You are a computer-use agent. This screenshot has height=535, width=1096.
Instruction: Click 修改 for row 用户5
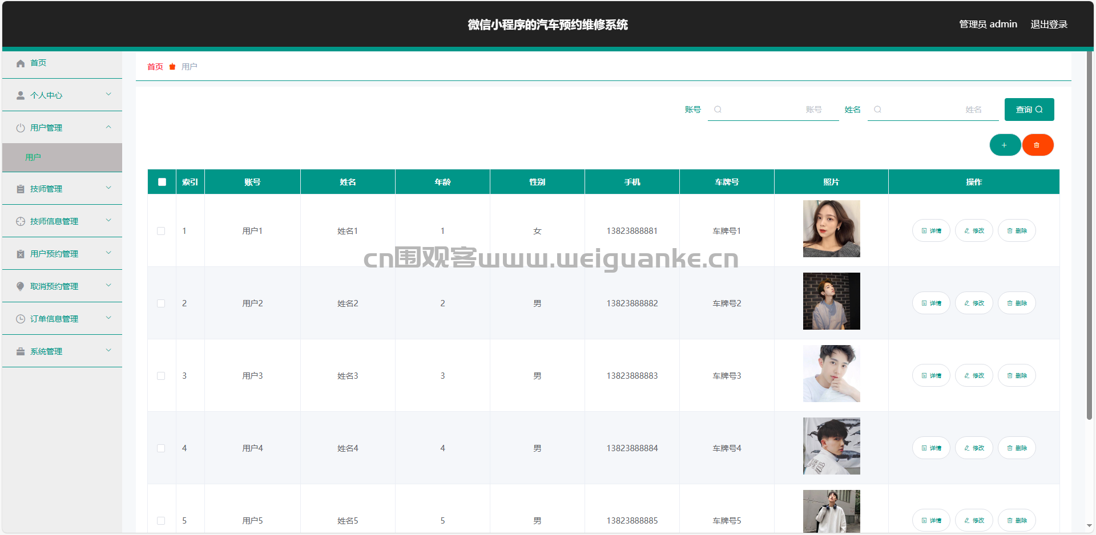[x=974, y=521]
